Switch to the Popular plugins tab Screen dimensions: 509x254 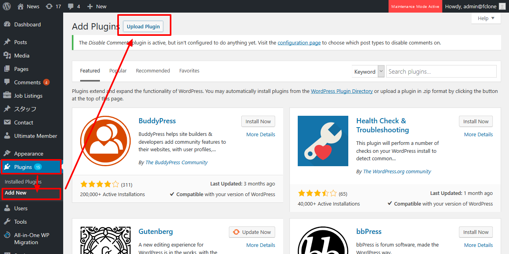pos(118,71)
